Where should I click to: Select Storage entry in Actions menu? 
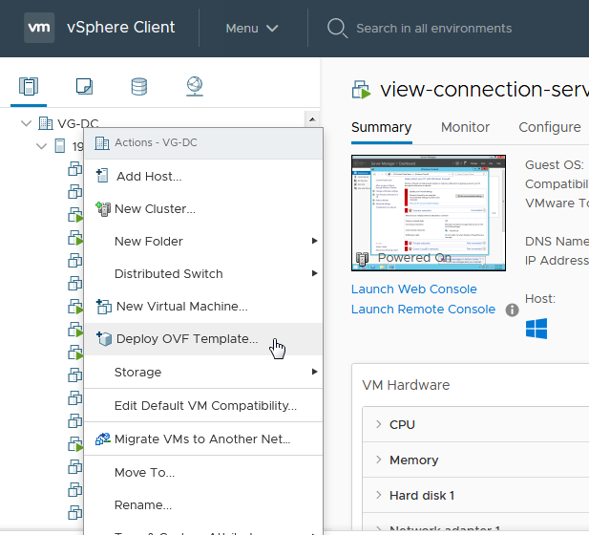(203, 372)
